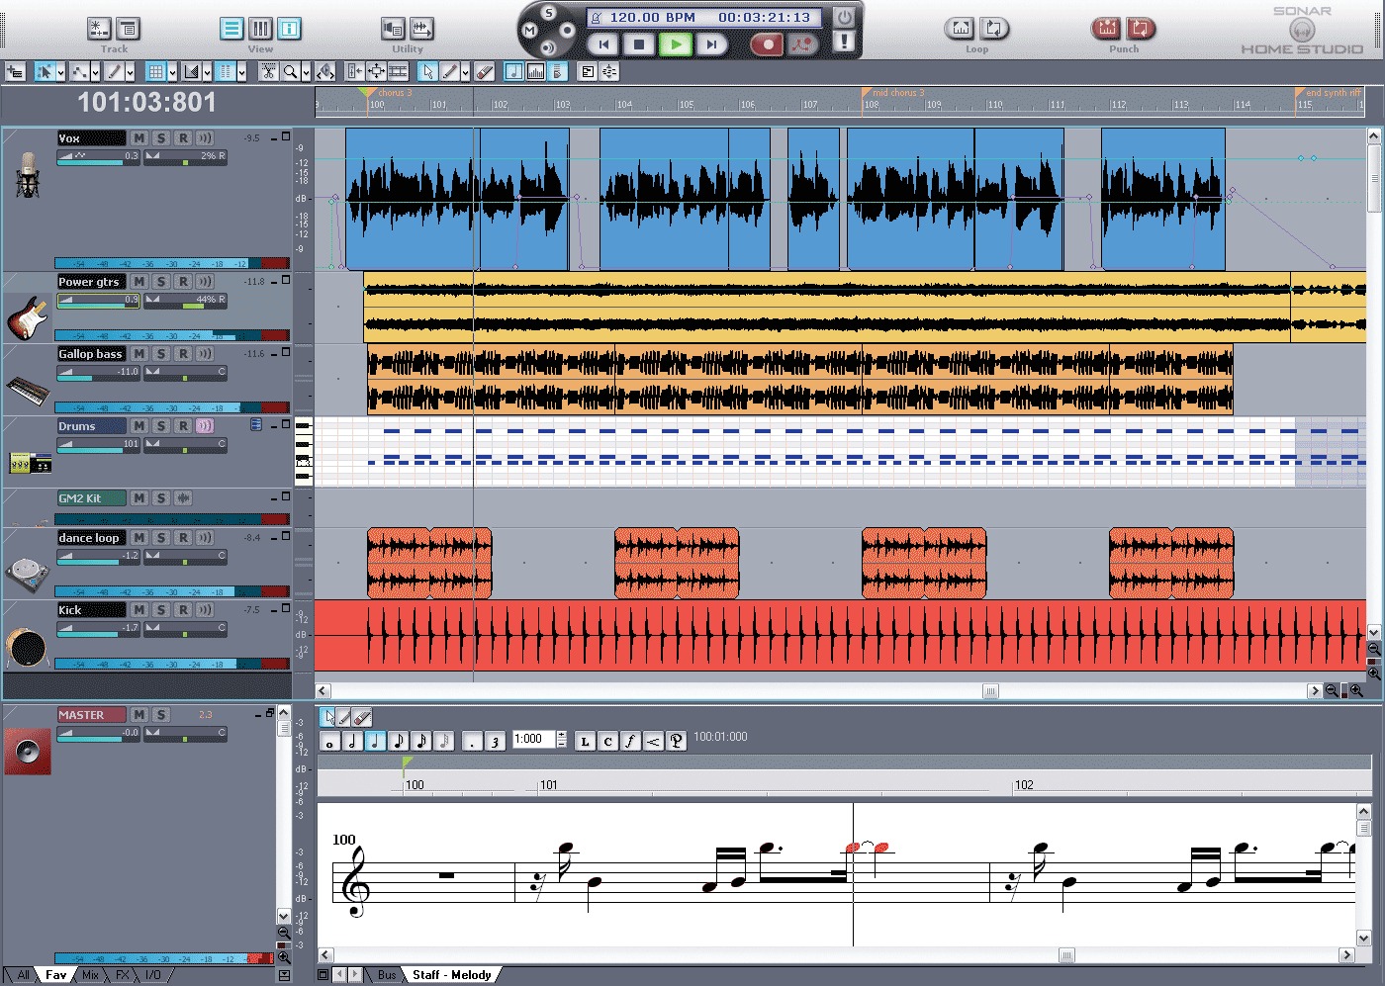Mute the dance loop track
The width and height of the screenshot is (1385, 986).
pos(139,538)
